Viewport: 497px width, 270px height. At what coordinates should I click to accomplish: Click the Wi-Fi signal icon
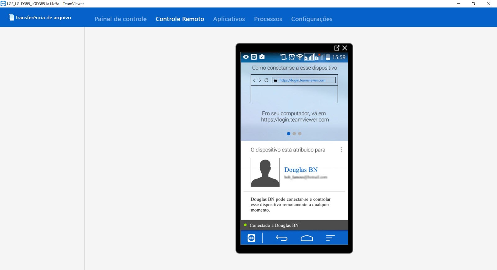click(300, 57)
